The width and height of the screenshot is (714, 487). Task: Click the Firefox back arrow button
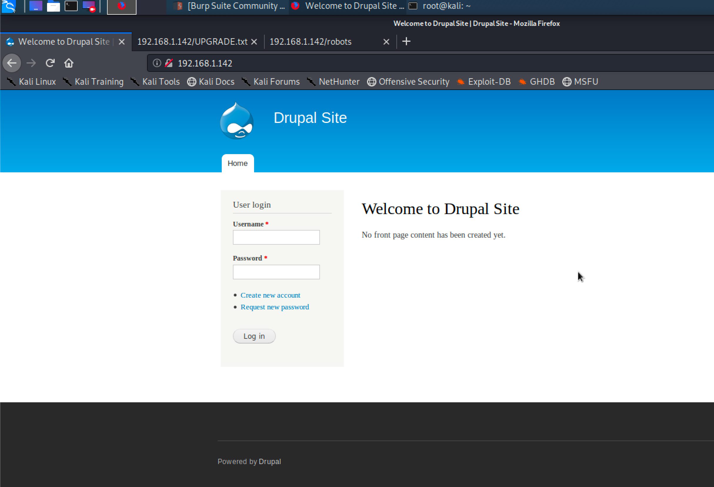click(12, 63)
